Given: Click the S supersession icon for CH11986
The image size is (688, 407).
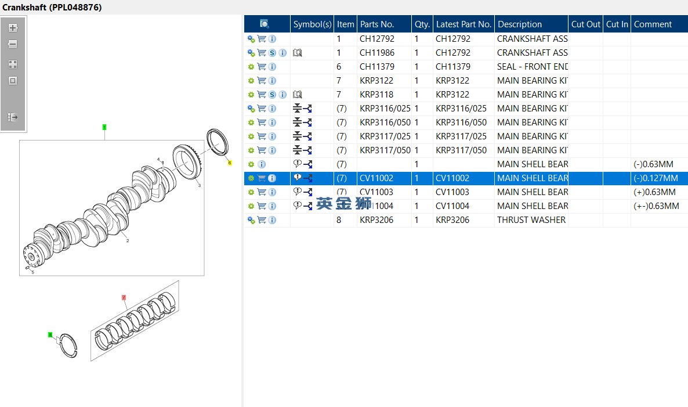Looking at the screenshot, I should pos(272,53).
